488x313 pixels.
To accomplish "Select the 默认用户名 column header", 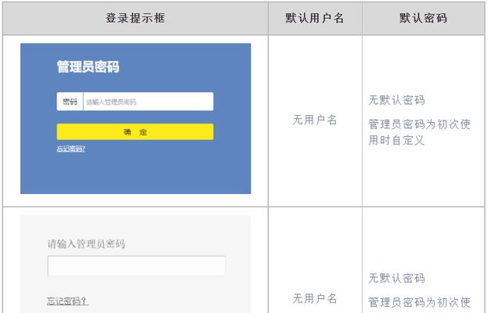I will point(315,18).
